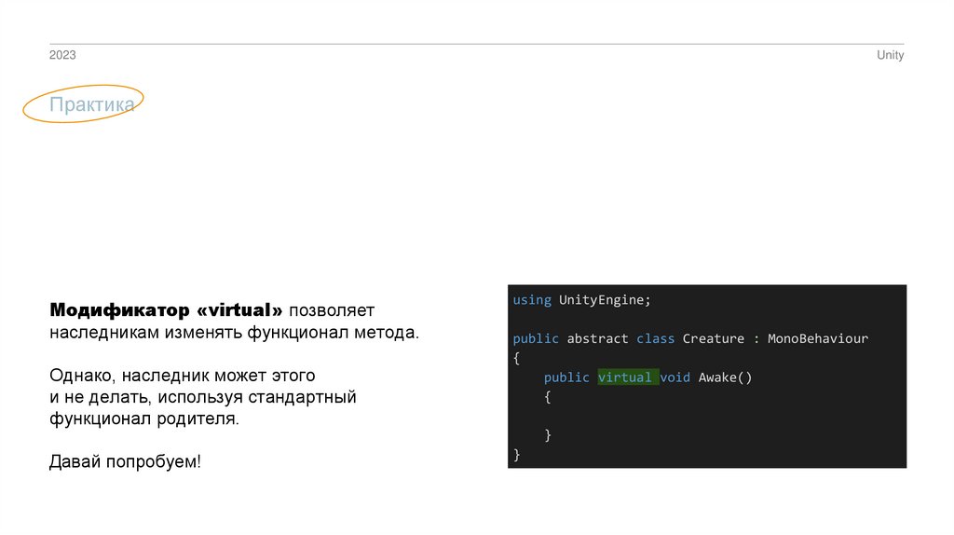Click the bold text "Модификатор «virtual»"

166,309
